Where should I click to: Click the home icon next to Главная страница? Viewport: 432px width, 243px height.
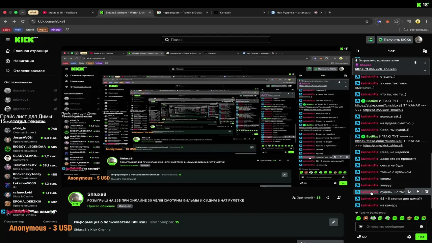[x=8, y=51]
